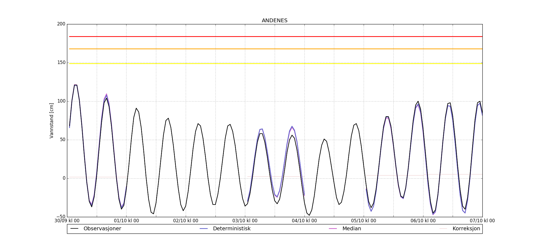The height and width of the screenshot is (241, 536).
Task: Click the 03/10 kl 00 date label
Action: (245, 221)
